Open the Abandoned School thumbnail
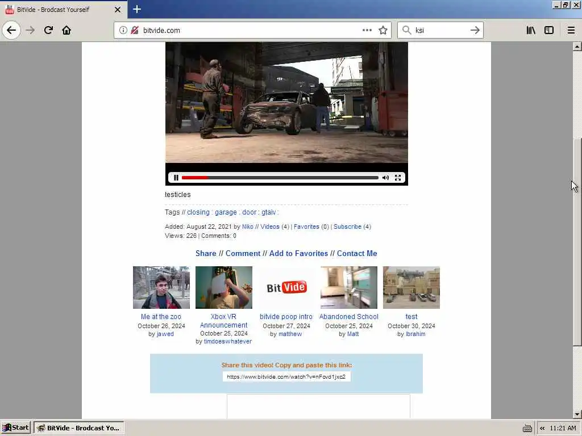 tap(349, 287)
